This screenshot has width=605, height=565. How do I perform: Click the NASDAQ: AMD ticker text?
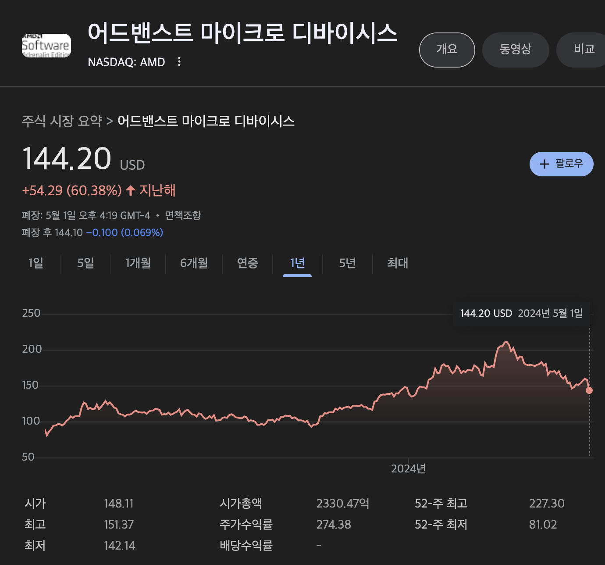click(x=126, y=62)
